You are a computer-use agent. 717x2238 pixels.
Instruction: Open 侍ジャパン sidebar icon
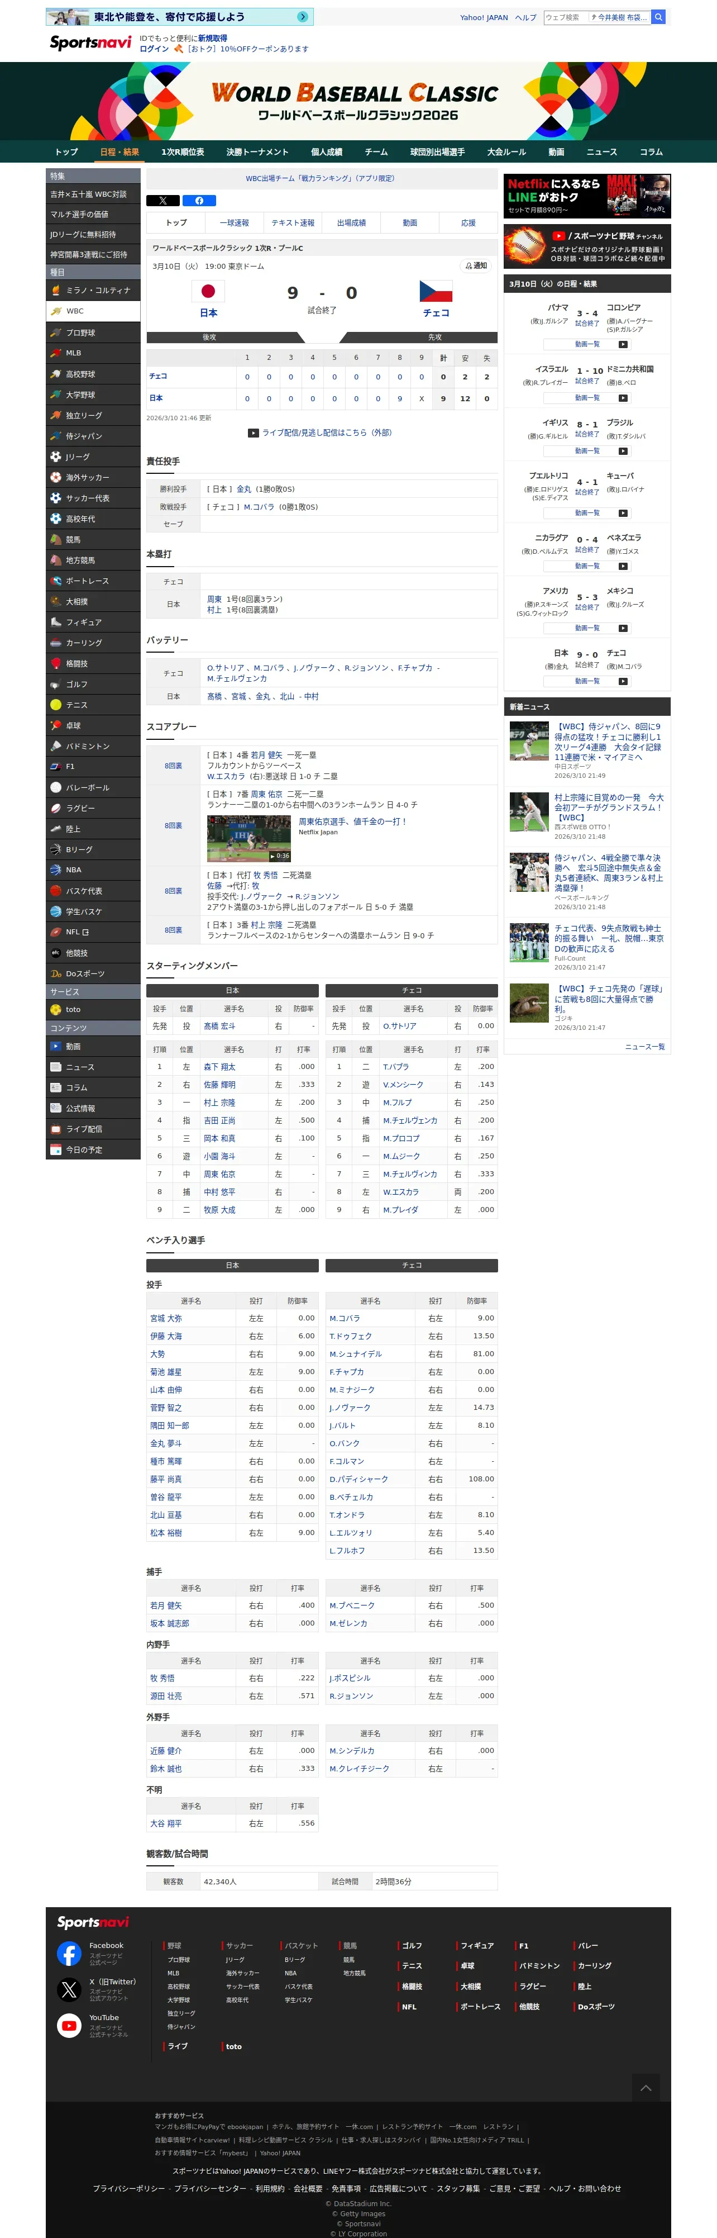click(56, 436)
